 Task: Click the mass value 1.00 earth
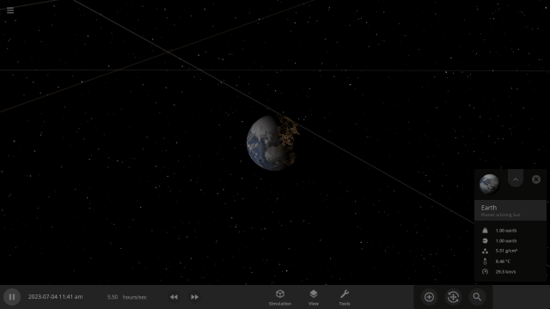506,231
